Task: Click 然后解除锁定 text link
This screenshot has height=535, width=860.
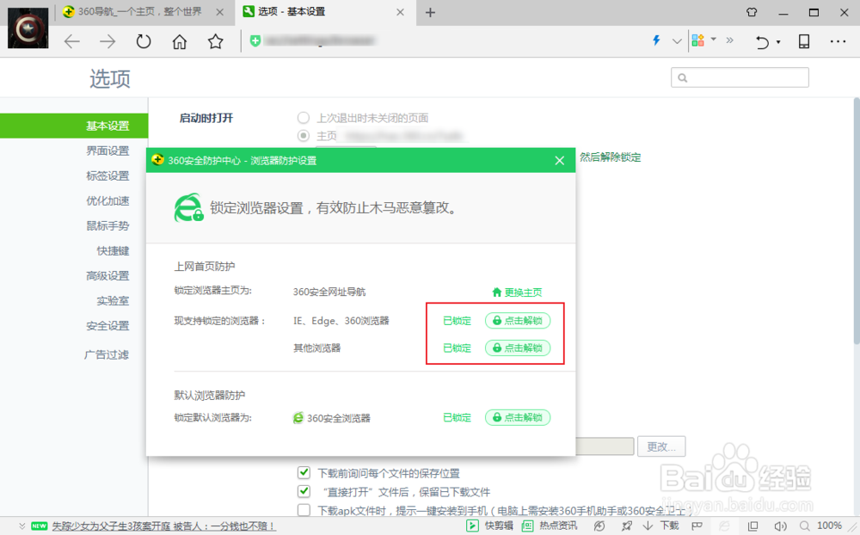Action: [x=611, y=157]
